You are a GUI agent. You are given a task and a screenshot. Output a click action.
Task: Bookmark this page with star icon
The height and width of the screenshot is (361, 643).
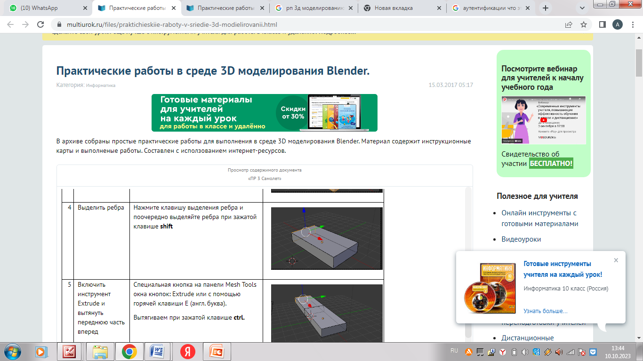click(x=584, y=24)
